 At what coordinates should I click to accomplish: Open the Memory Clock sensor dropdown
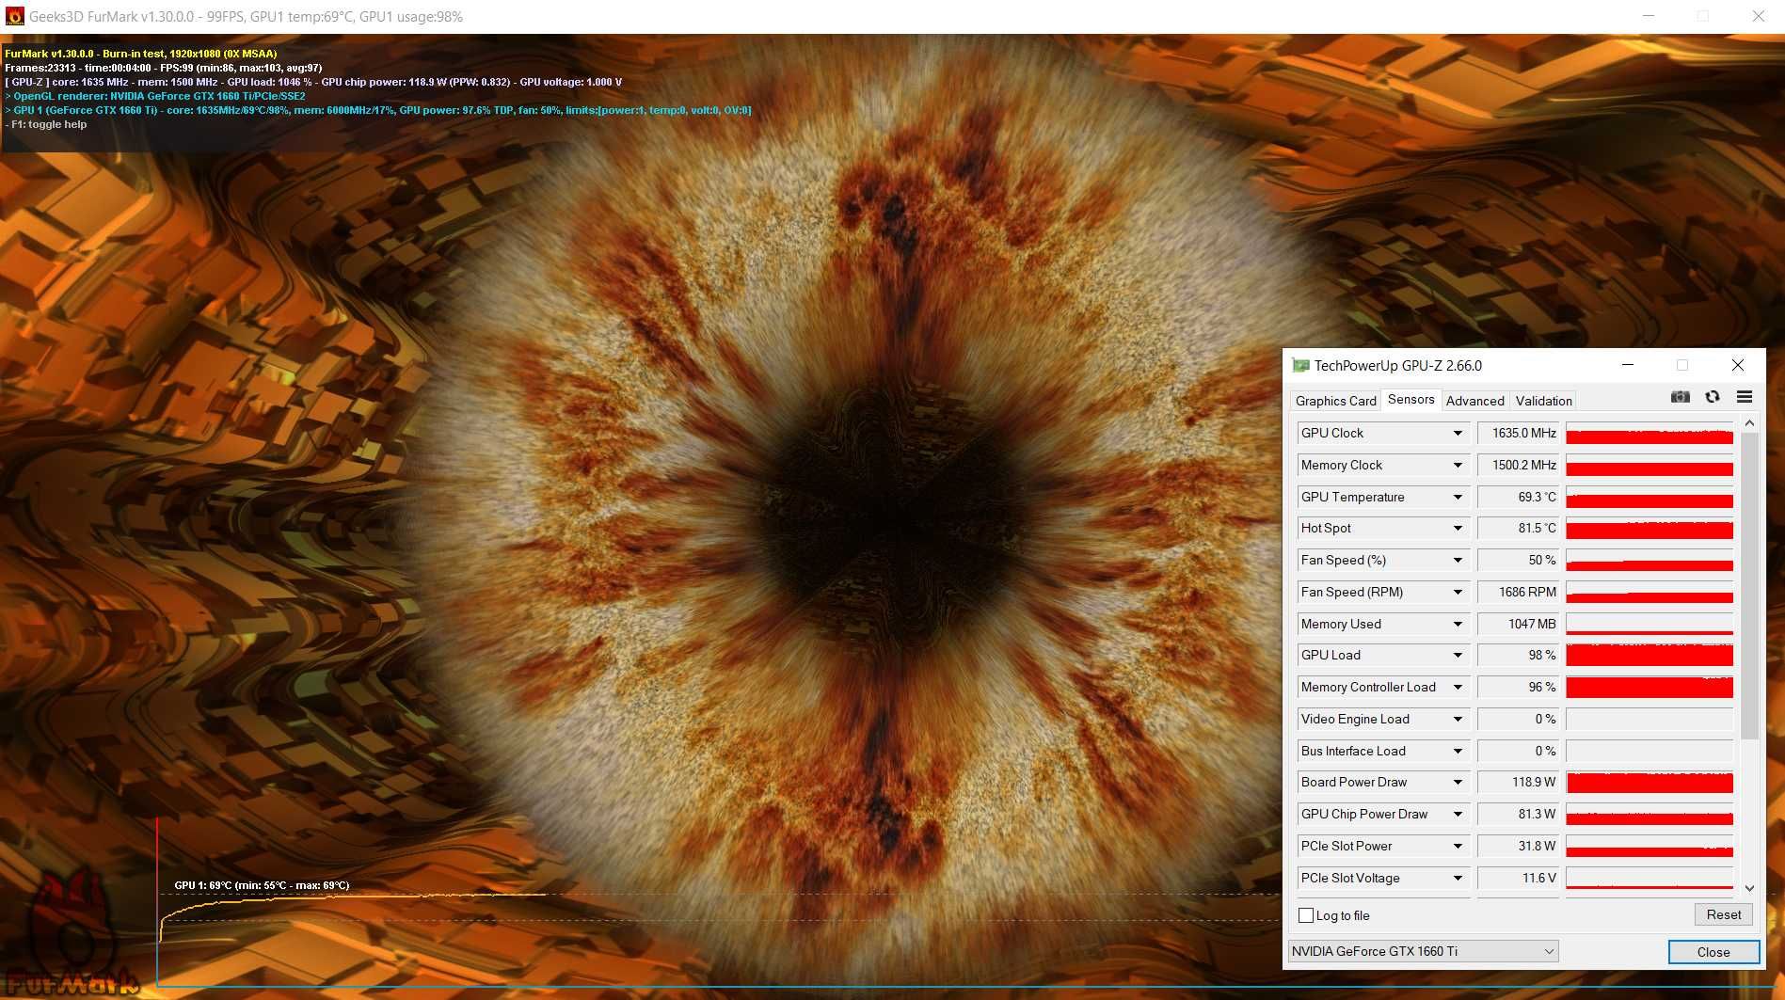[x=1458, y=465]
